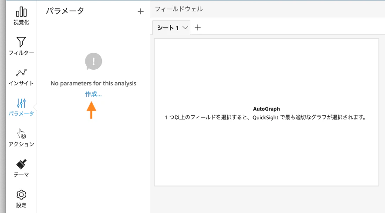
Task: Select the パラメータ (Parameters) sidebar item
Action: click(x=21, y=107)
